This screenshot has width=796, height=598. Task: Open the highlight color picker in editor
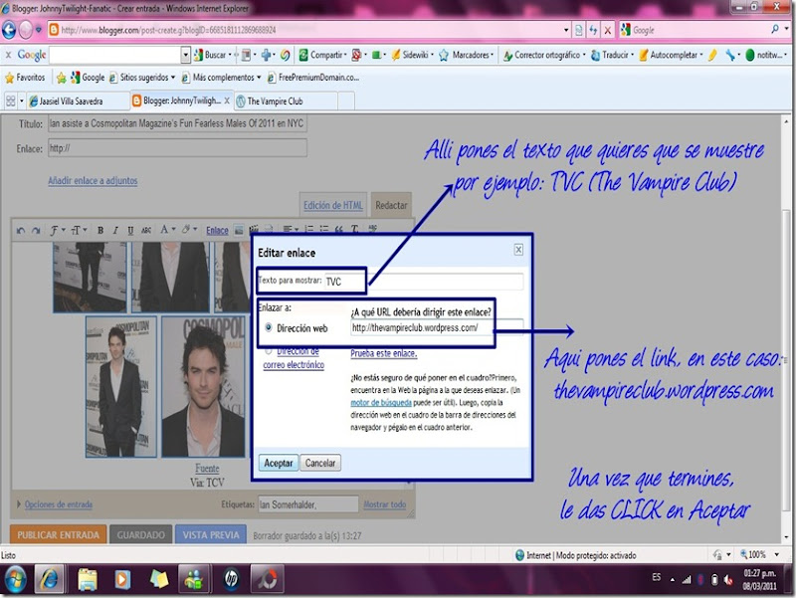(x=189, y=230)
